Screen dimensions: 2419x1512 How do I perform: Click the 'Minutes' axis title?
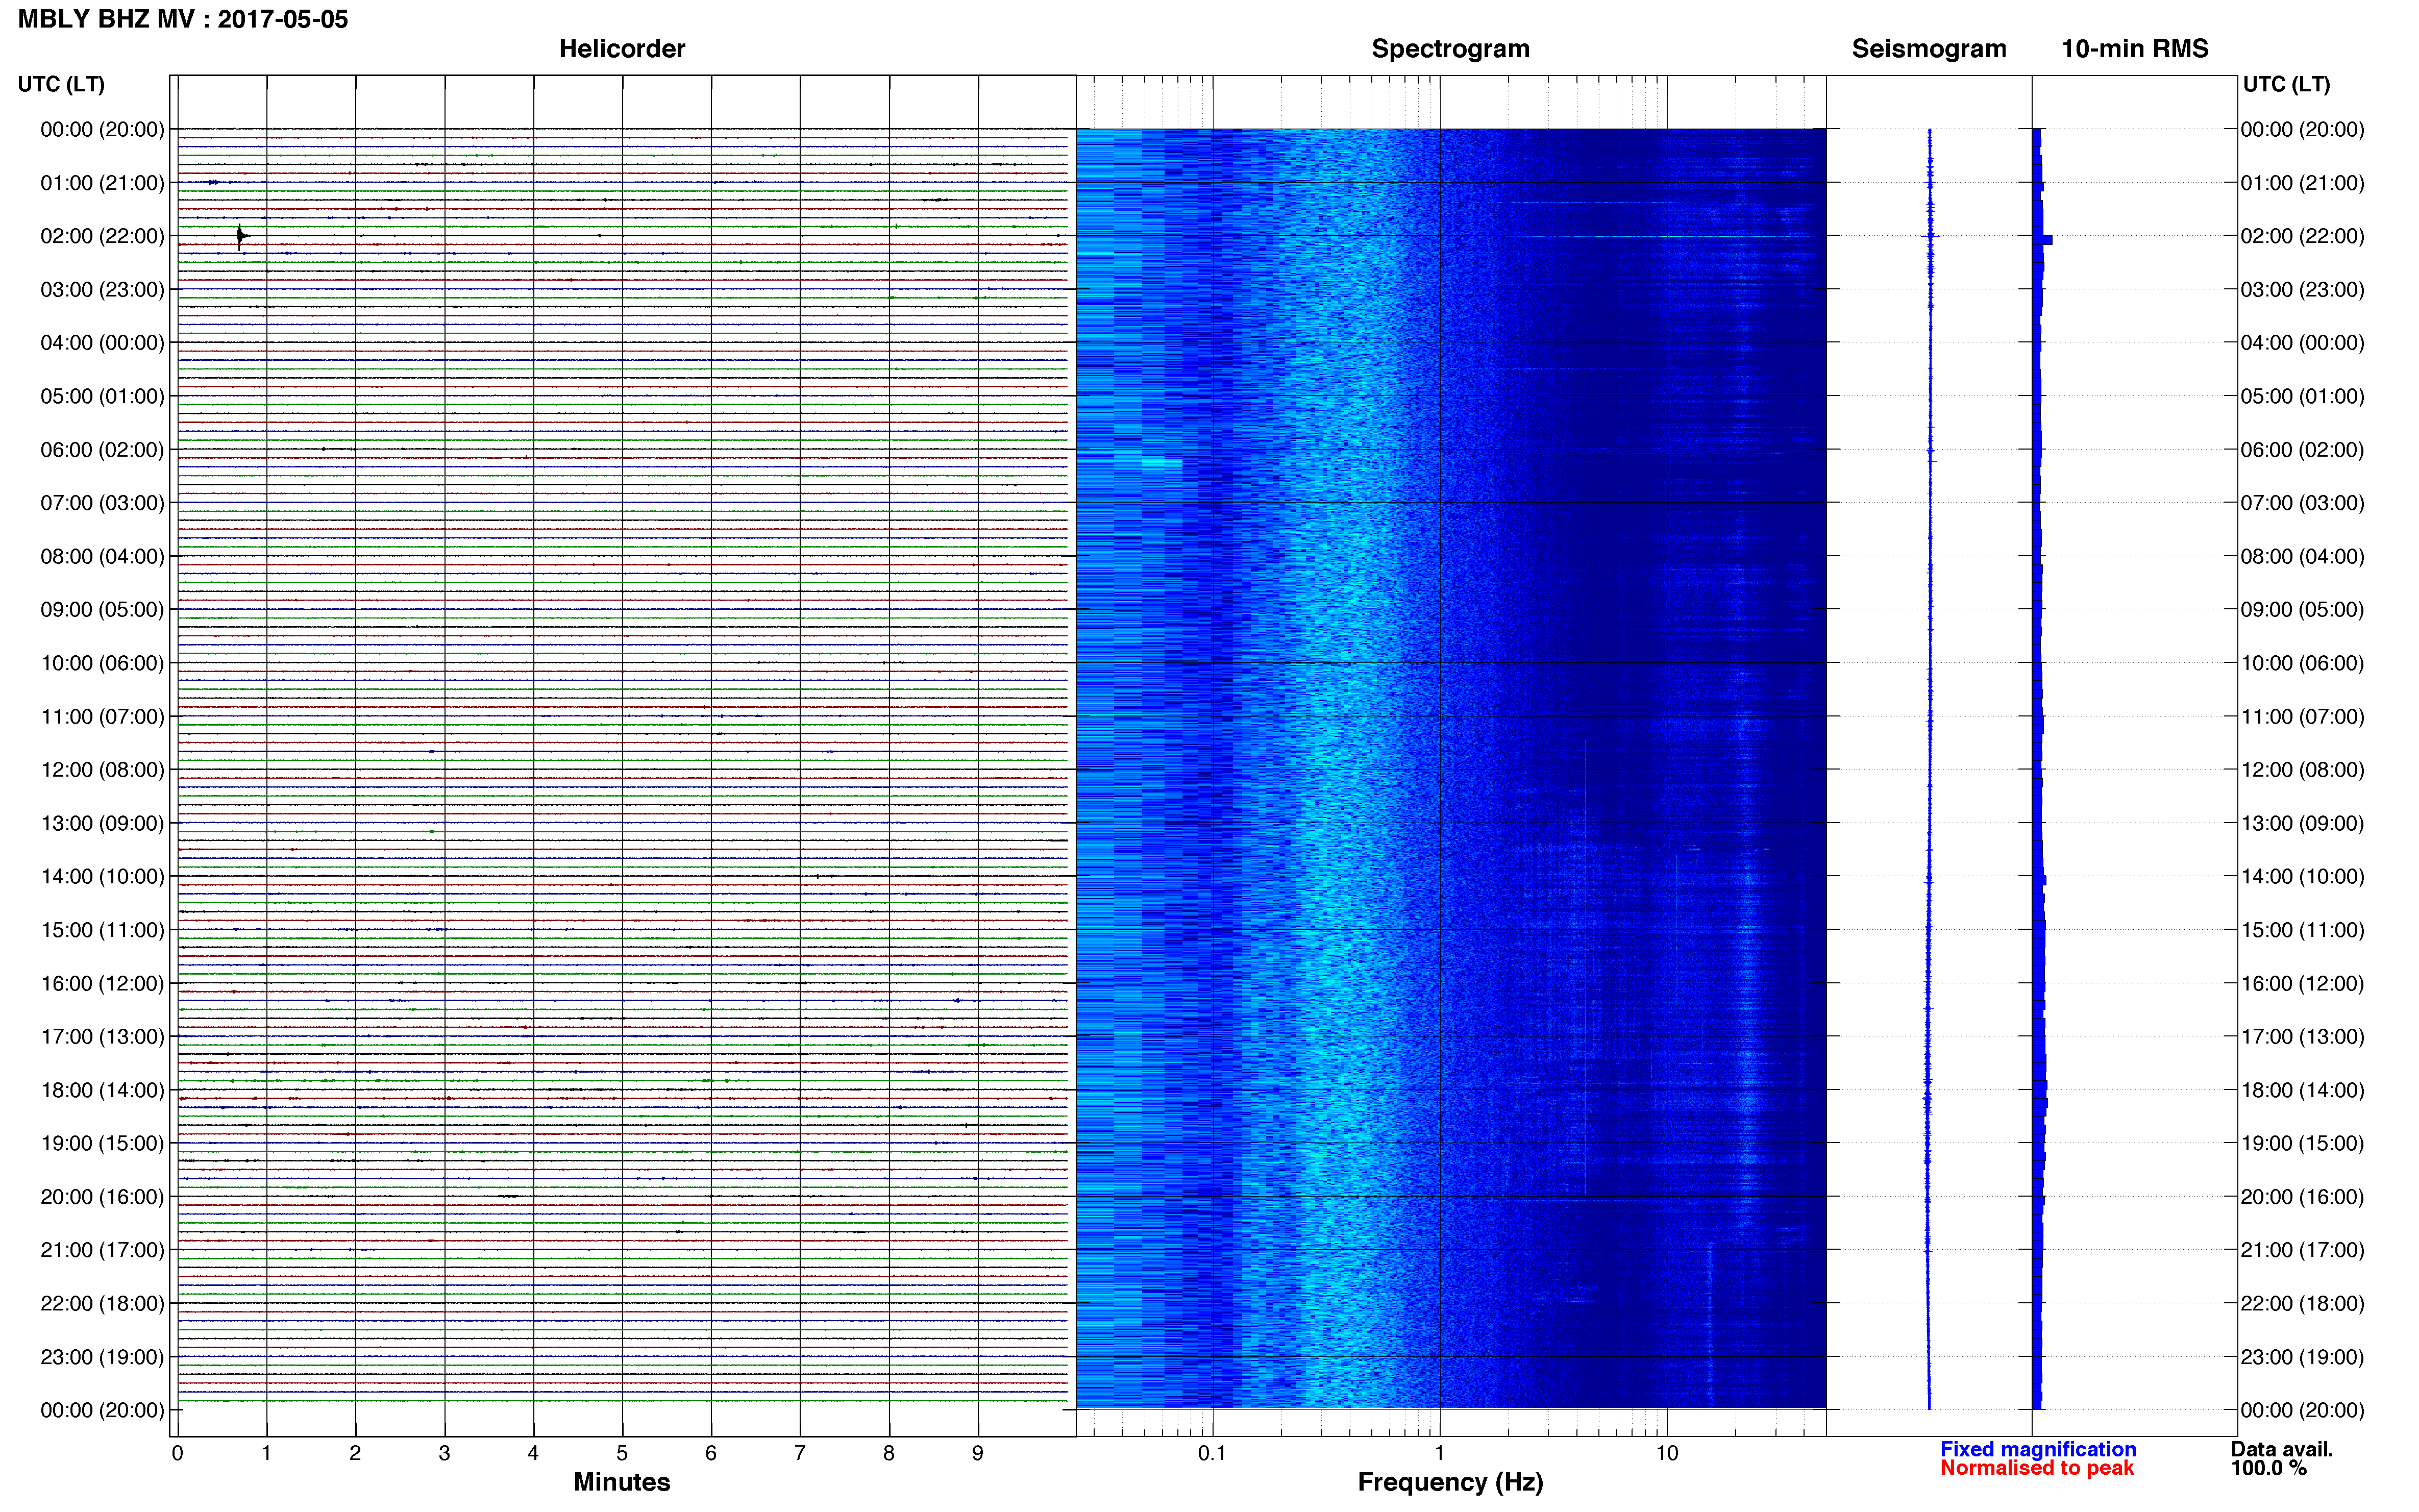[x=622, y=1482]
